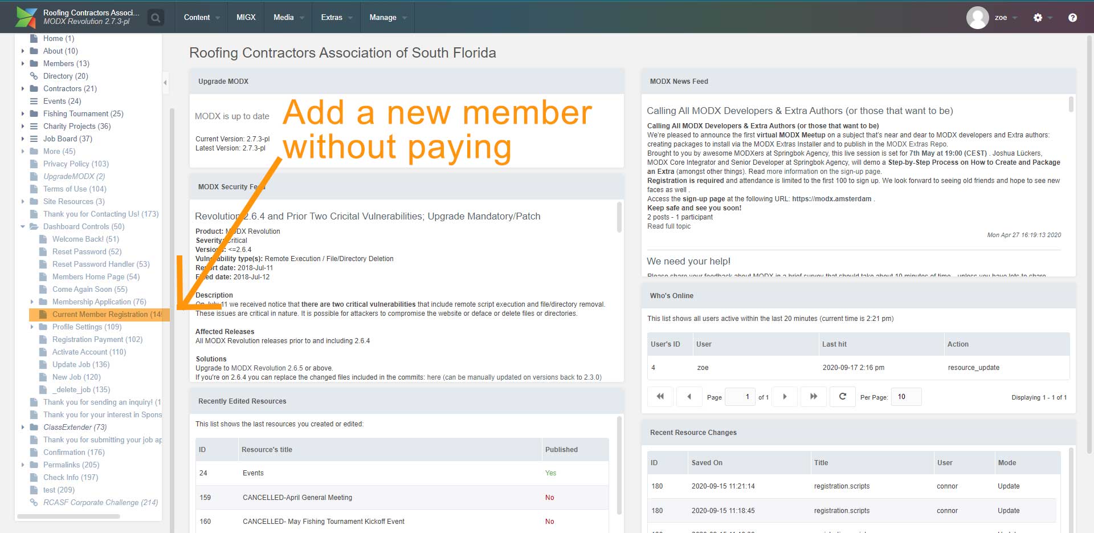Open the settings gear icon
Image resolution: width=1094 pixels, height=533 pixels.
pyautogui.click(x=1038, y=18)
